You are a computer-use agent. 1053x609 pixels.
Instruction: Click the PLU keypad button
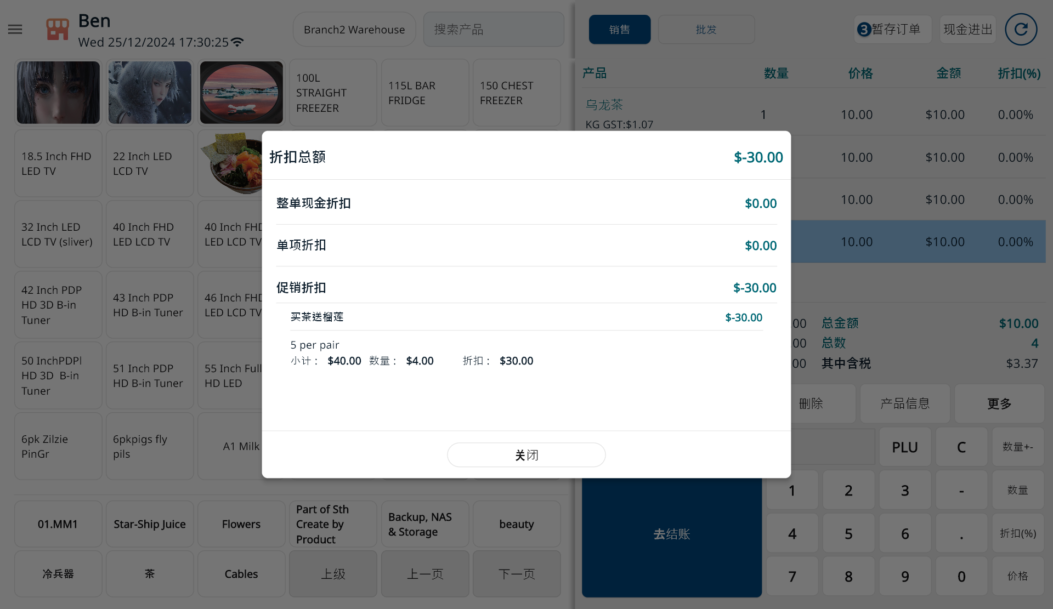(905, 447)
